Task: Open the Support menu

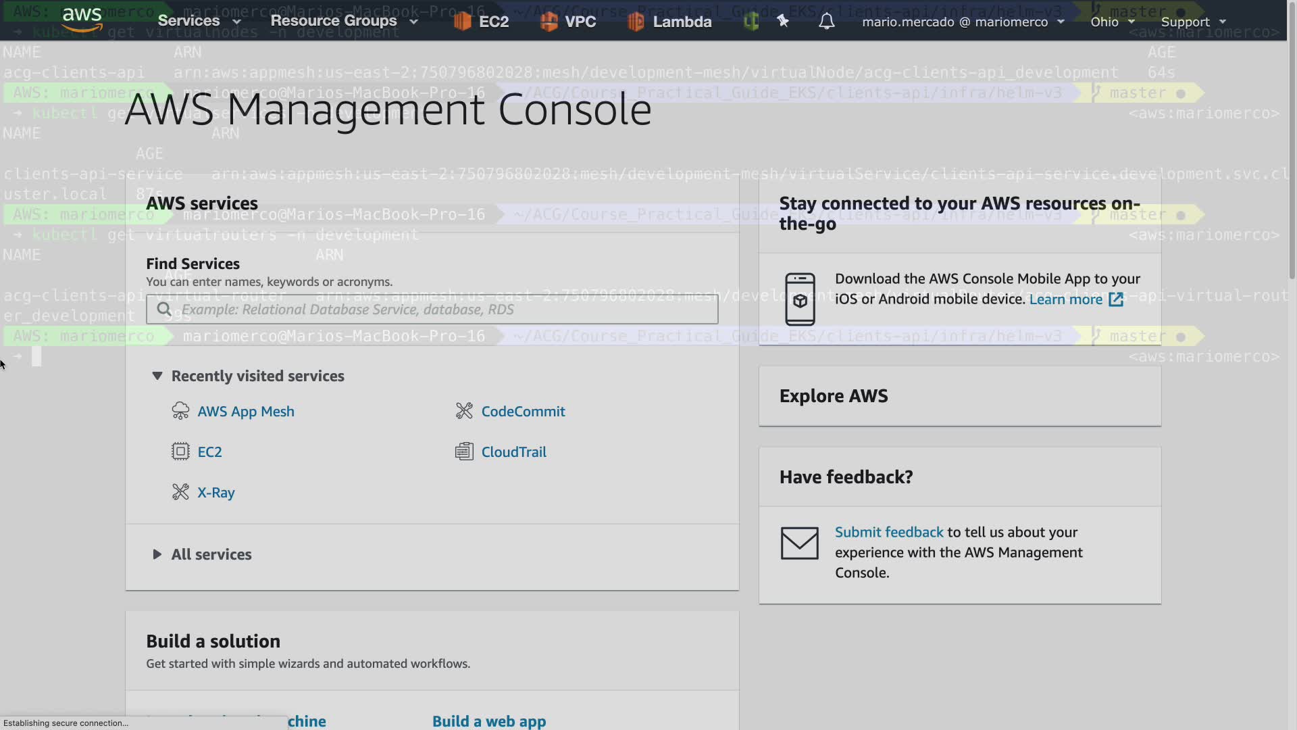Action: [1193, 22]
